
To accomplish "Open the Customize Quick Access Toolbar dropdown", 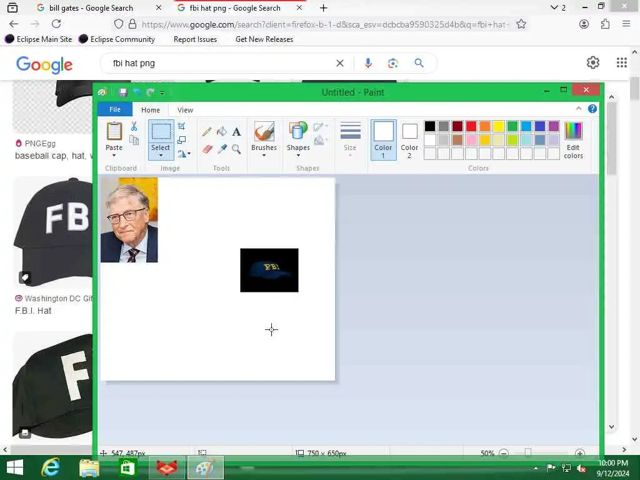I will pos(162,93).
